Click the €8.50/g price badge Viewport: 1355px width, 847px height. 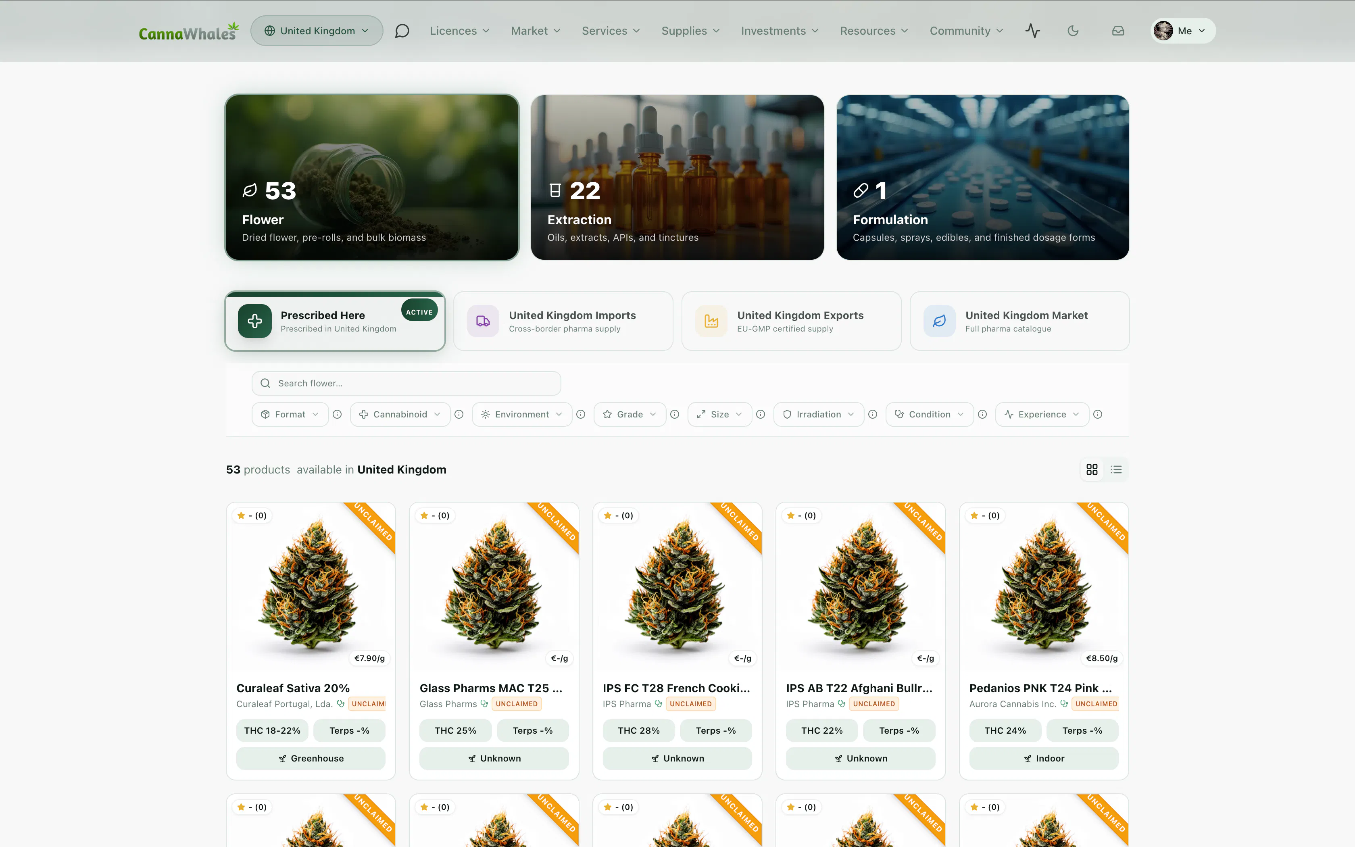point(1101,658)
